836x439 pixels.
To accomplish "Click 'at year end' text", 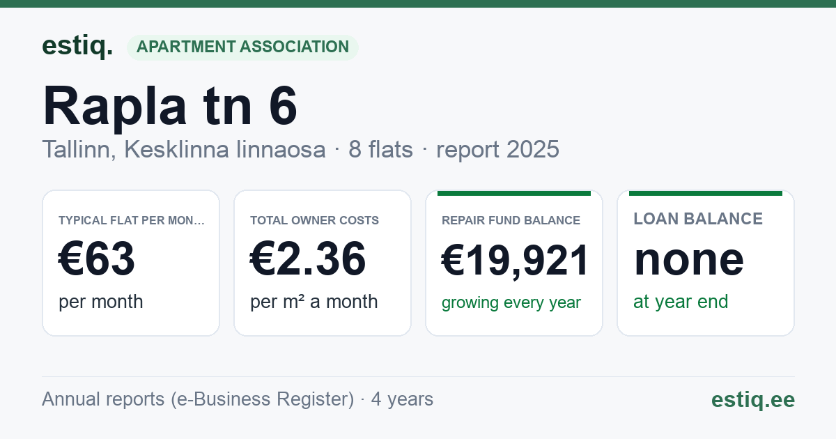I will (681, 302).
